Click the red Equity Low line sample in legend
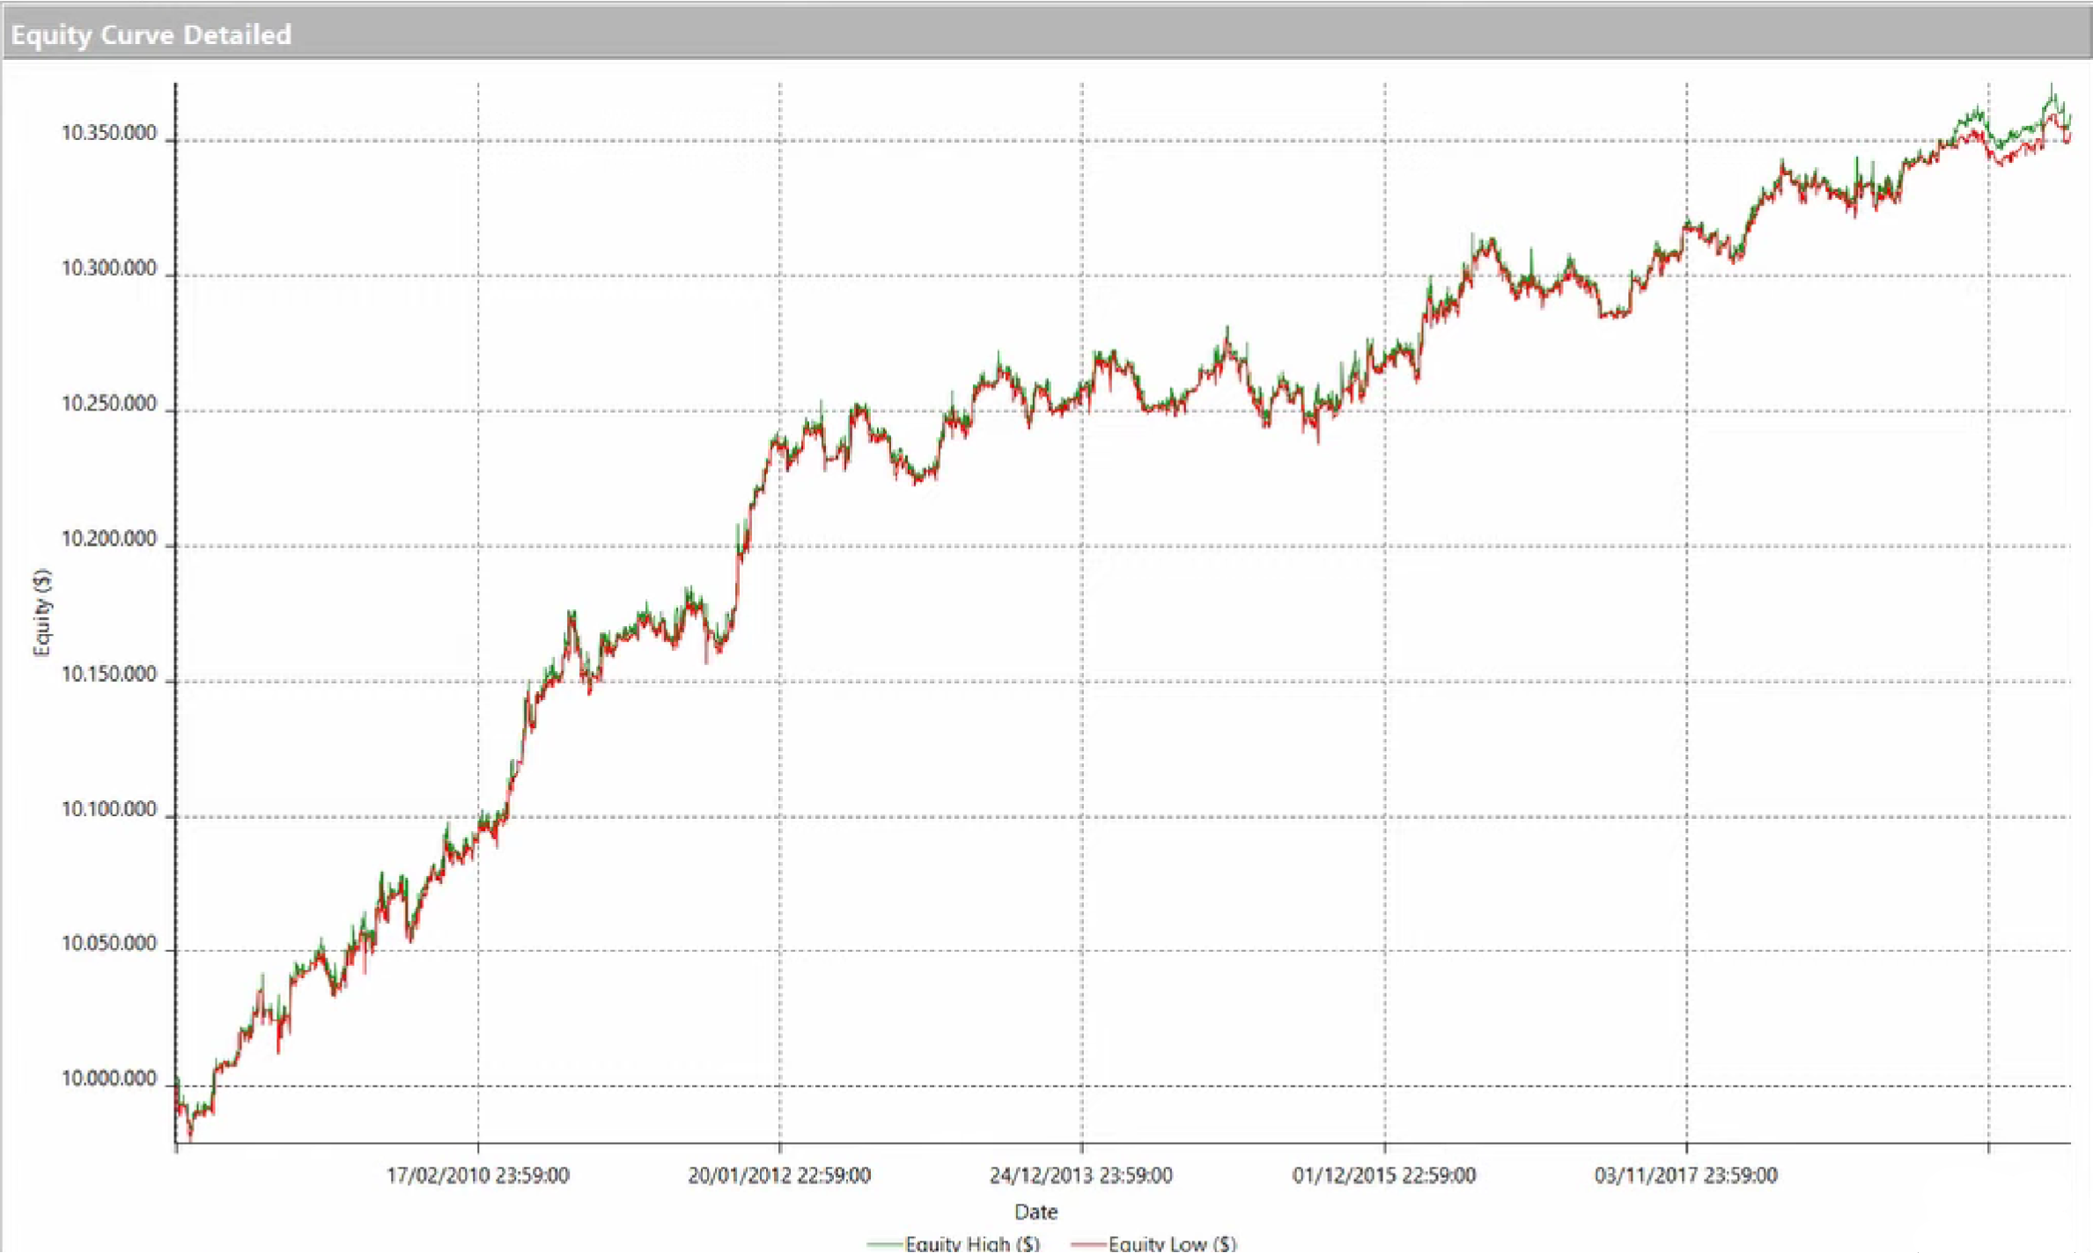The height and width of the screenshot is (1253, 2093). click(x=1087, y=1243)
